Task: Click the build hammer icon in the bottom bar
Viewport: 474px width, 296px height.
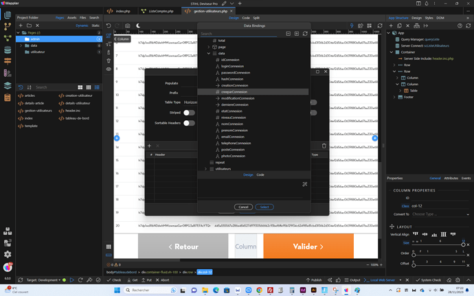Action: 89,280
